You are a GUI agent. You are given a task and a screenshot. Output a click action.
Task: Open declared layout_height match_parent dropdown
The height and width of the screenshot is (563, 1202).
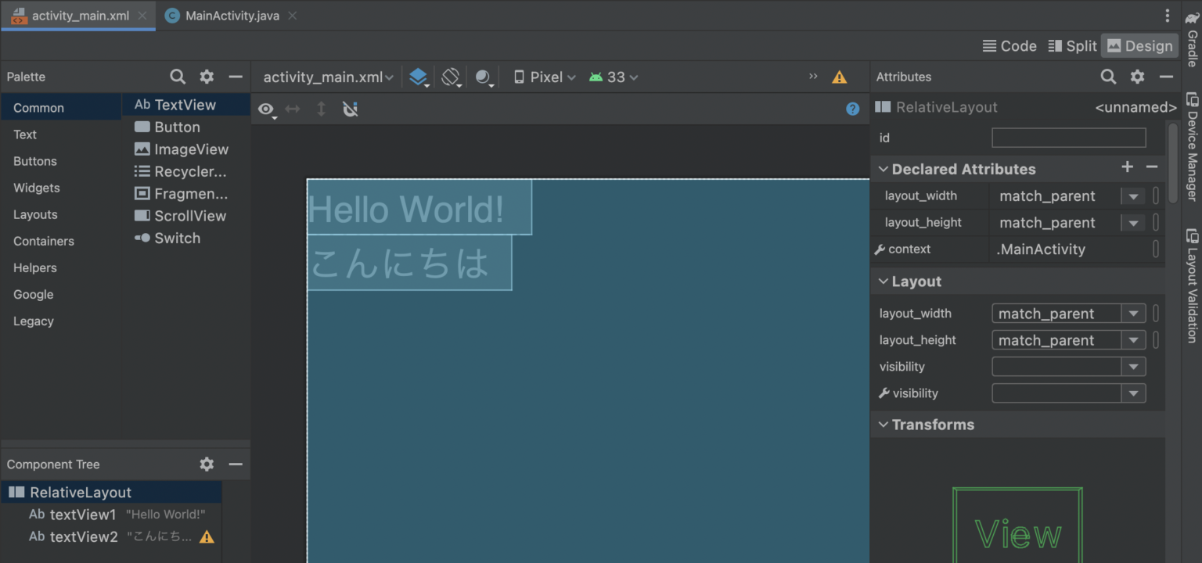(1133, 223)
